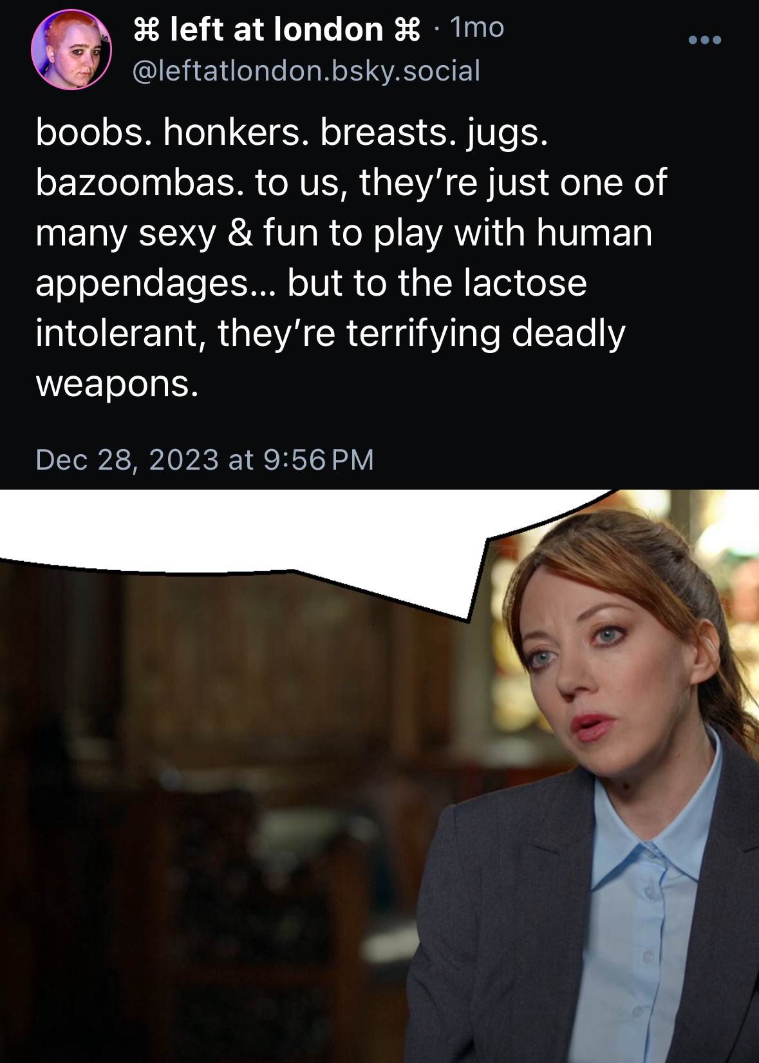Viewport: 759px width, 1063px height.
Task: Click the ampersand in 'sexy & fun'
Action: (240, 233)
